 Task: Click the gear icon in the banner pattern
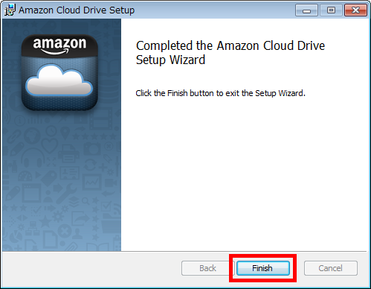58,216
